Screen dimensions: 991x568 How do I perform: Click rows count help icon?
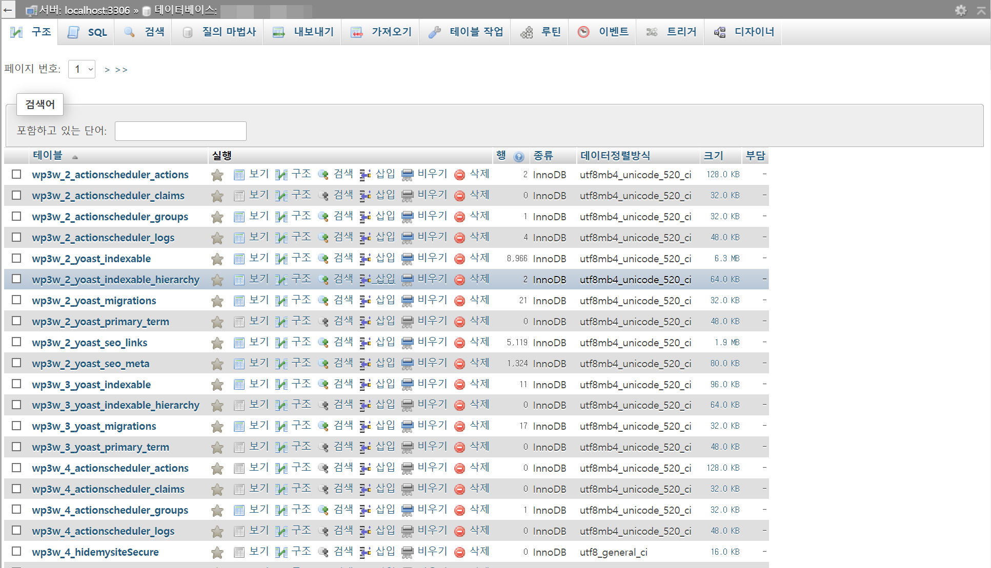[x=519, y=157]
